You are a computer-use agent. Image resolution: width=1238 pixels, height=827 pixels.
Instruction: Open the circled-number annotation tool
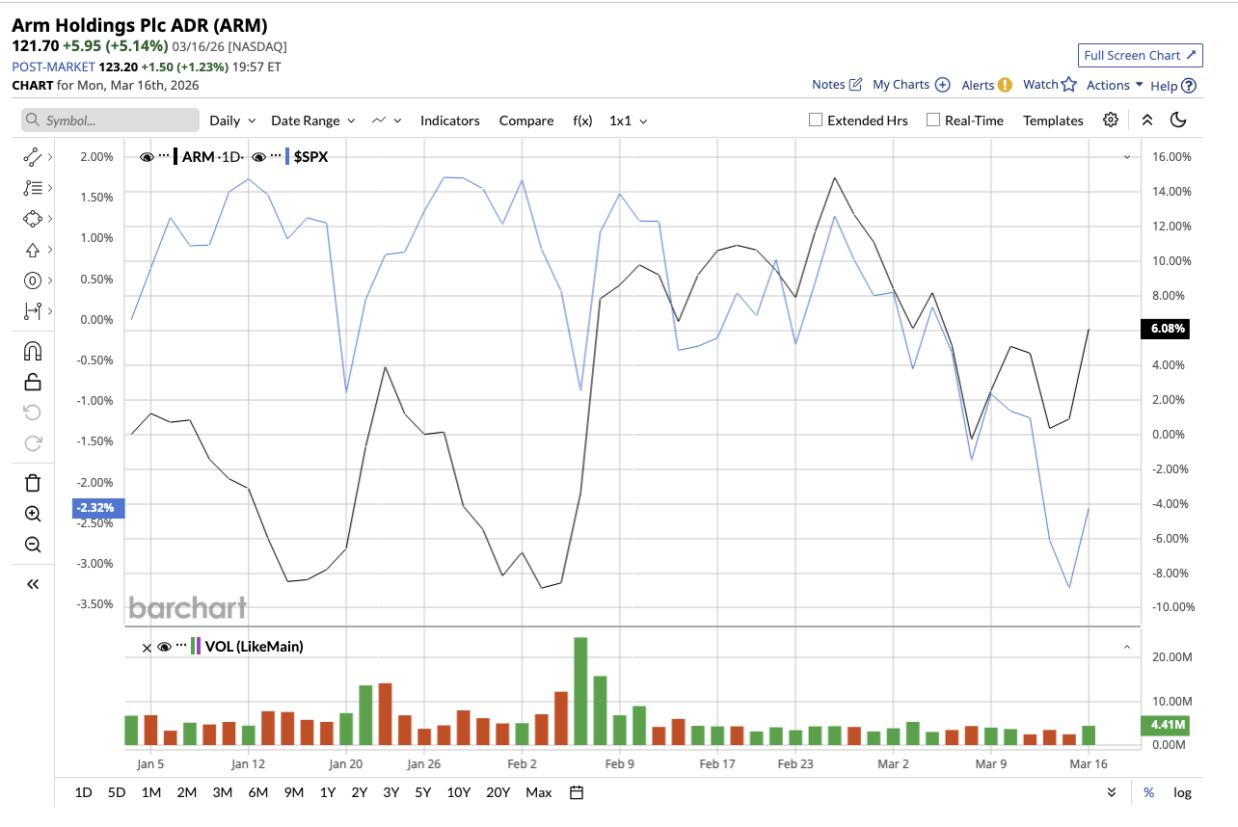33,280
